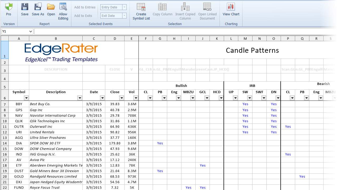Open the IRB DN filter dropdown

coord(278,98)
